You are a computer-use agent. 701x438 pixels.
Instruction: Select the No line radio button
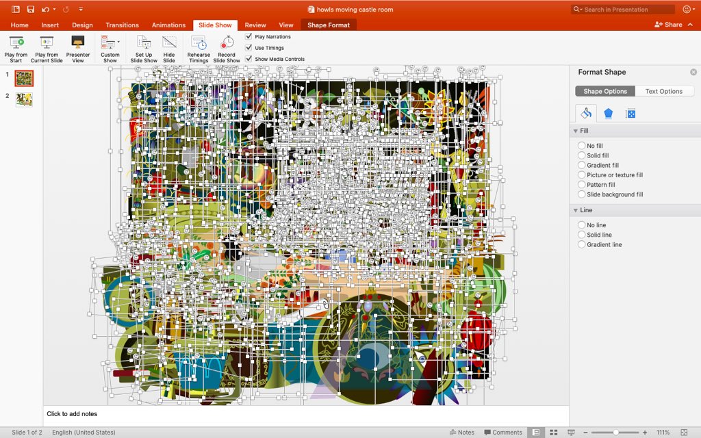point(581,224)
